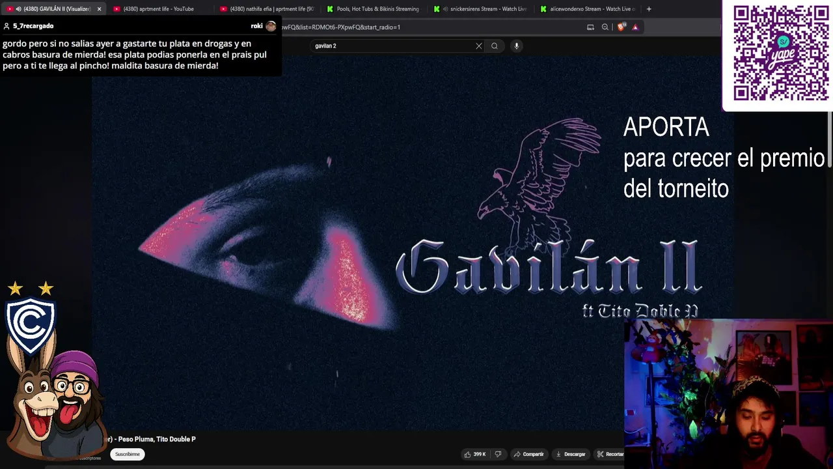Like the video with 399 K likes

(x=475, y=454)
